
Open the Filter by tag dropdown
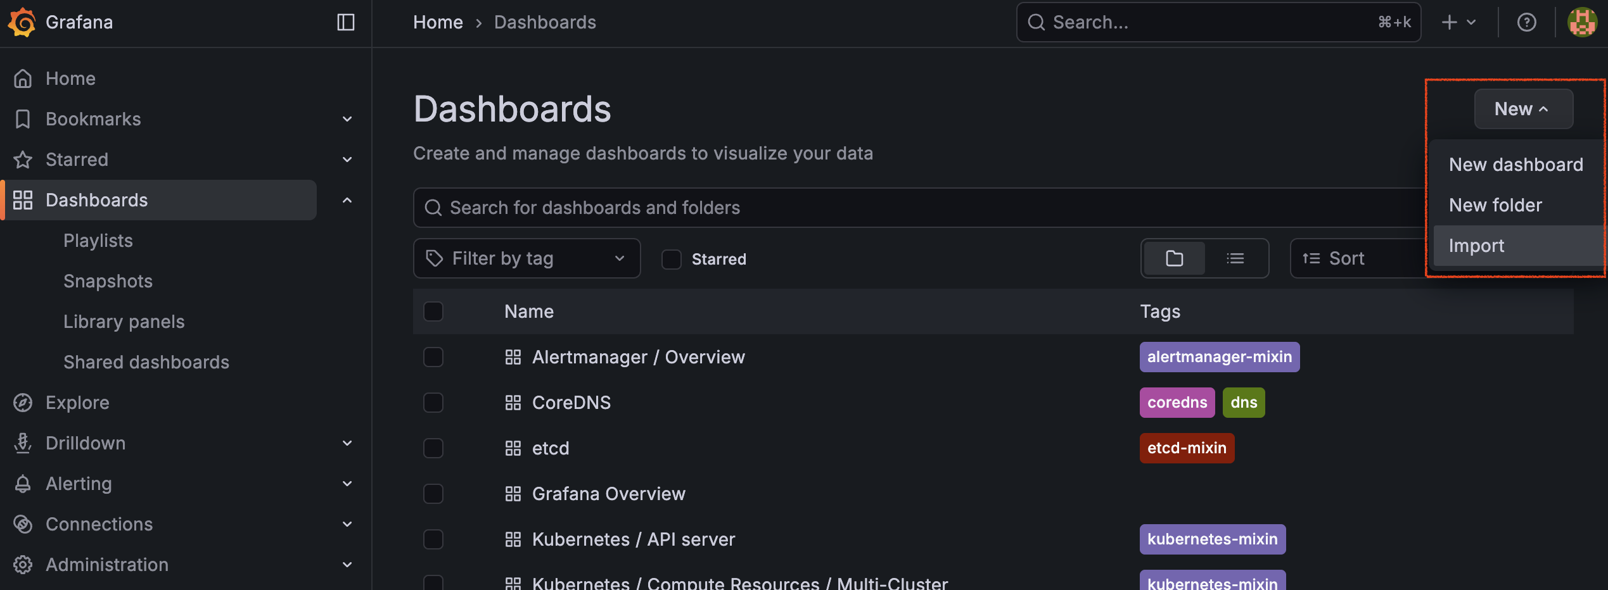tap(526, 258)
